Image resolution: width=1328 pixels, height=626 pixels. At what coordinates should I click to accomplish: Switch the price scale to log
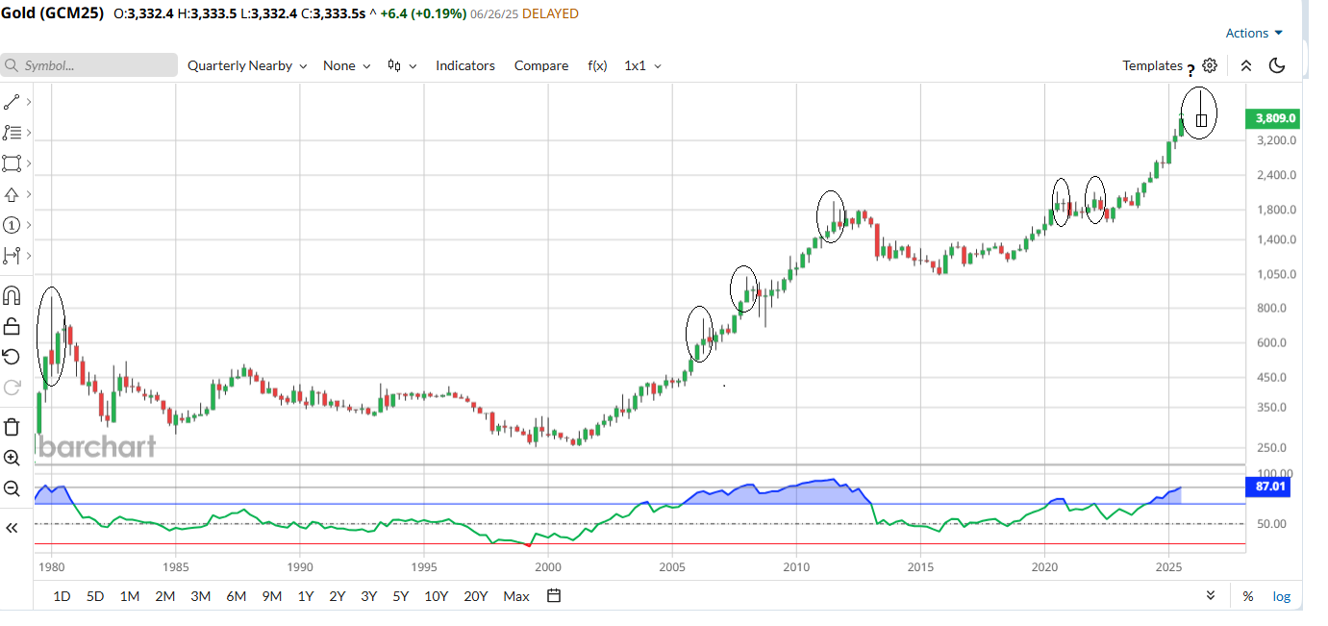click(1282, 596)
